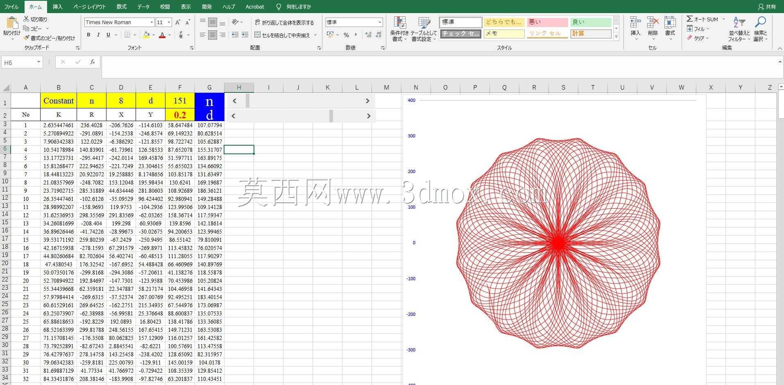
Task: Click Increase Indent icon
Action: click(245, 35)
